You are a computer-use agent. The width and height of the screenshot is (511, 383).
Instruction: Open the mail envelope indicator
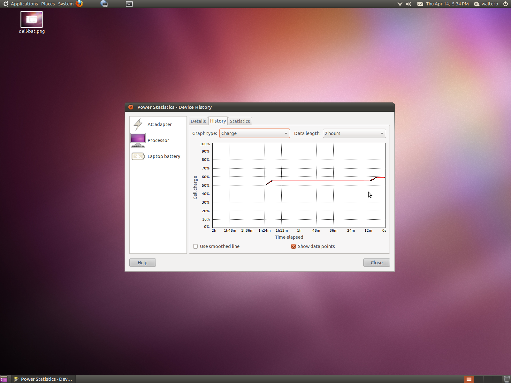[420, 4]
